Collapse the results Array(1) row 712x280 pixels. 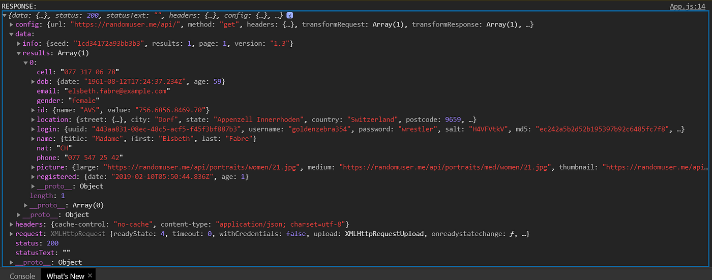19,53
